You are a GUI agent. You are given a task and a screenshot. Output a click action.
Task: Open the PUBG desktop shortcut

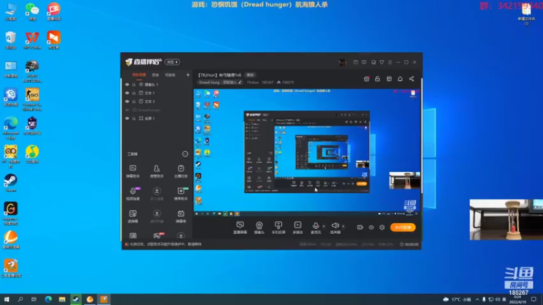[x=32, y=71]
